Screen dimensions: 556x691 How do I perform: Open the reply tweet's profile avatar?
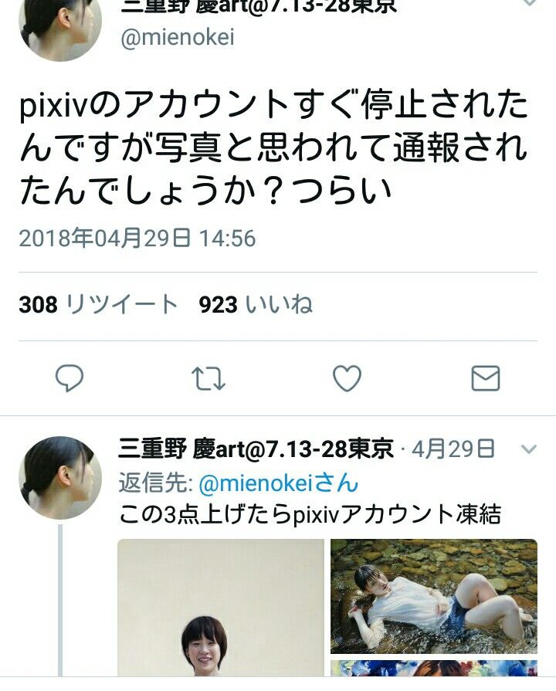coord(60,478)
